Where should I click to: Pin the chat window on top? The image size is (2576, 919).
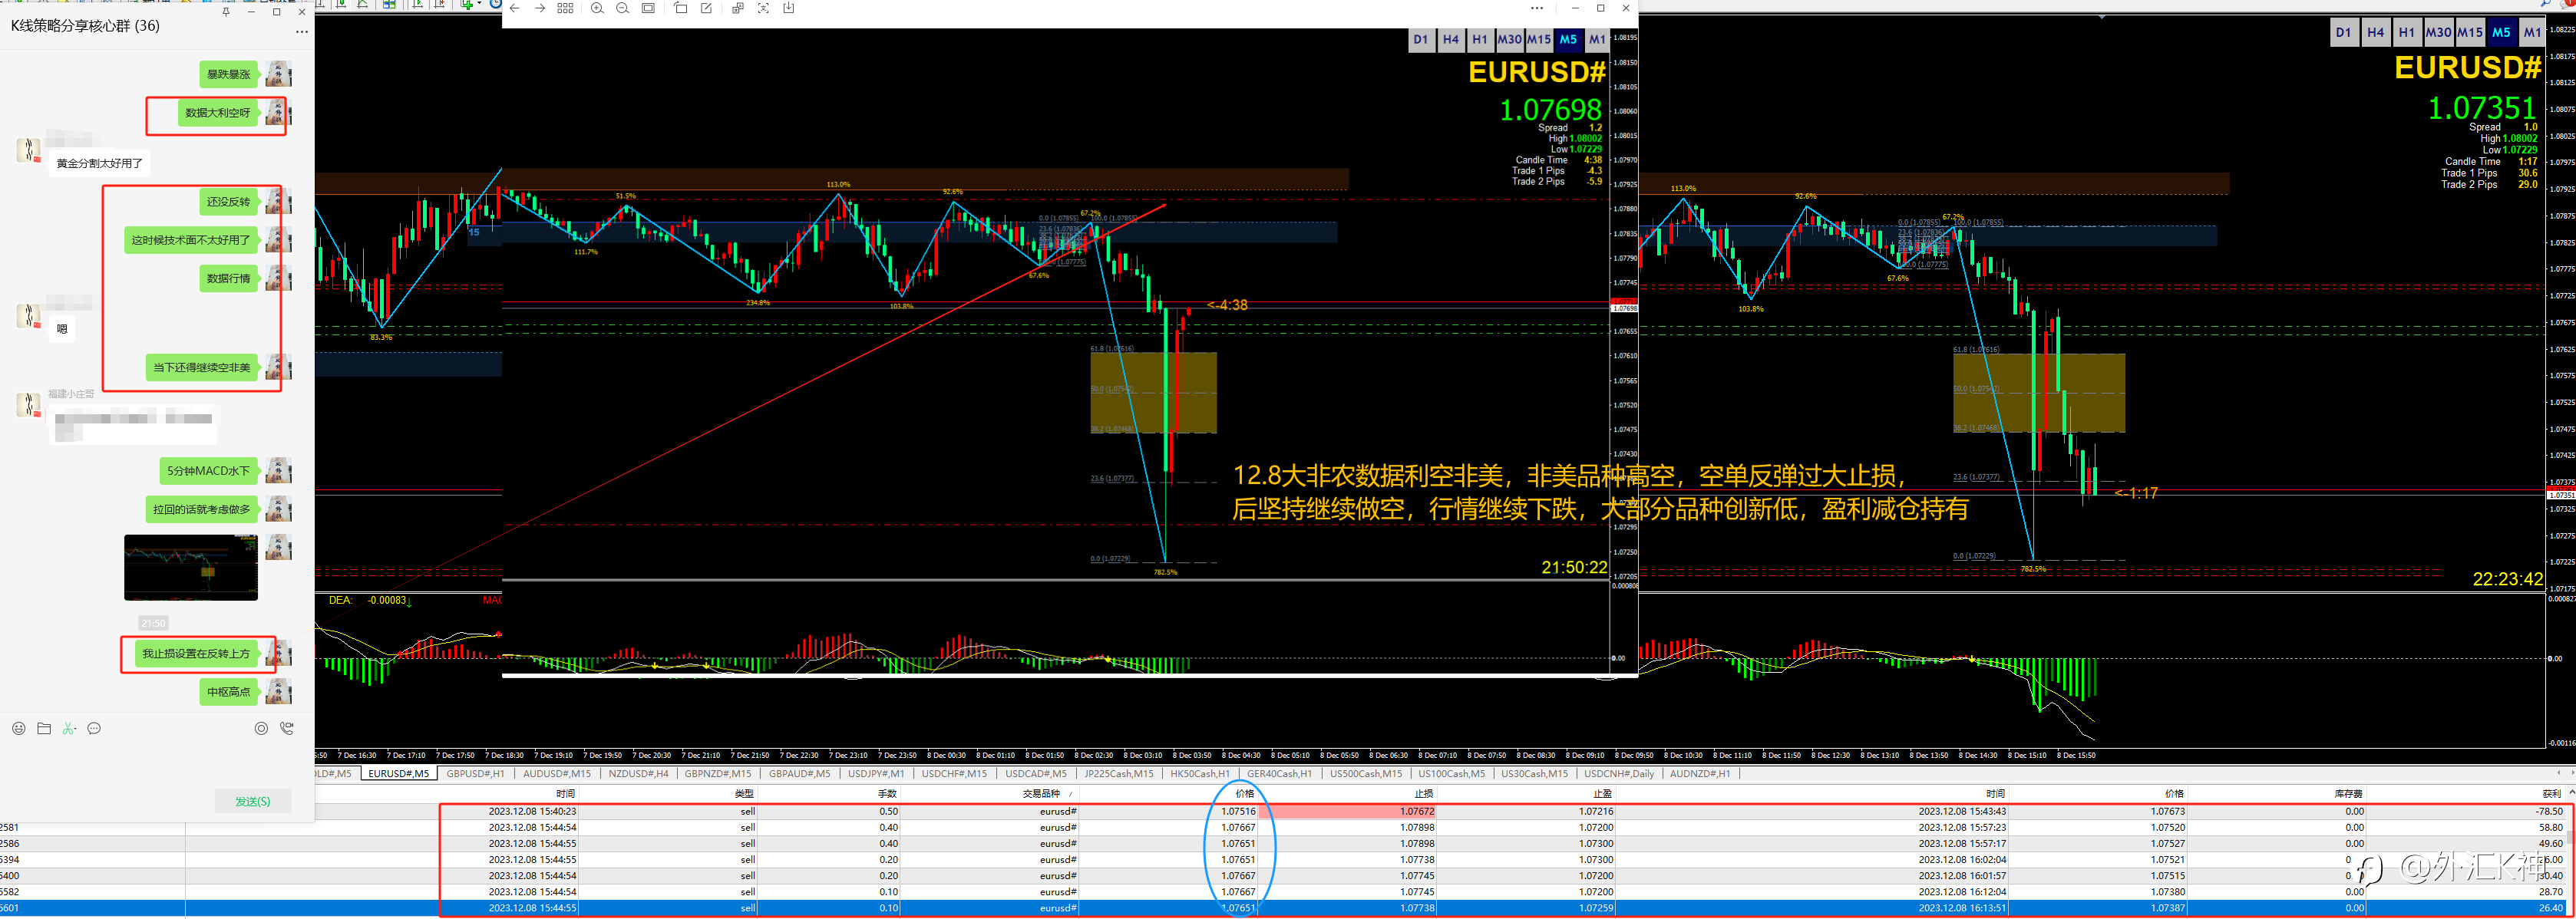(x=226, y=12)
